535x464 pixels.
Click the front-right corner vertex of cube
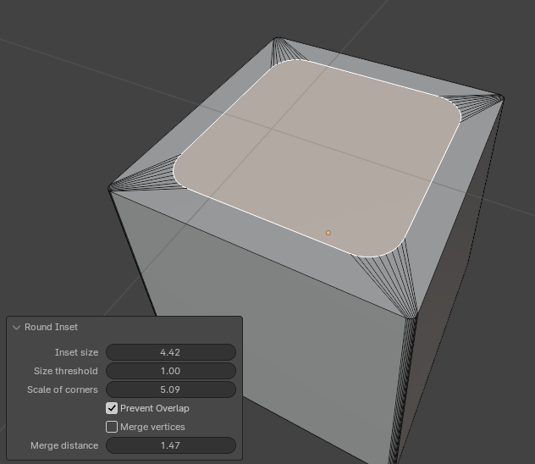(x=412, y=318)
